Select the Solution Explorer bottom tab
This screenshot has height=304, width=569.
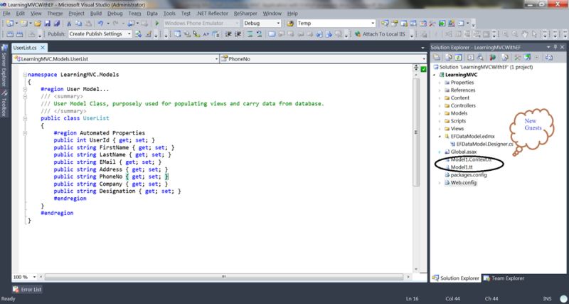456,278
